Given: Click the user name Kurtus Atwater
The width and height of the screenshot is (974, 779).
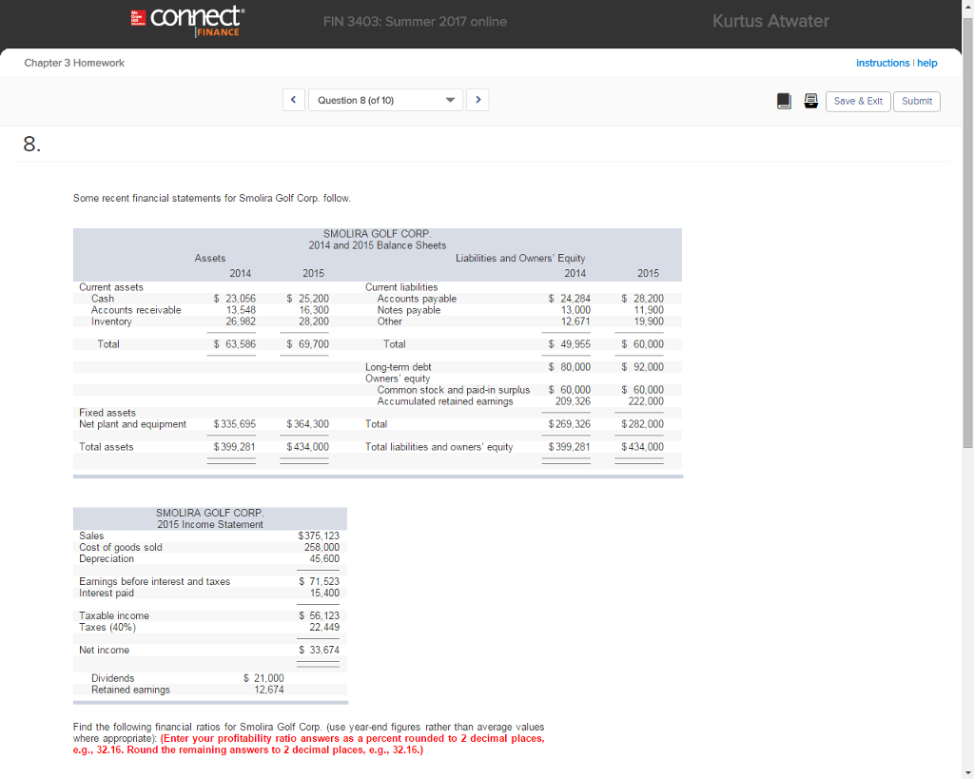Looking at the screenshot, I should pos(770,21).
